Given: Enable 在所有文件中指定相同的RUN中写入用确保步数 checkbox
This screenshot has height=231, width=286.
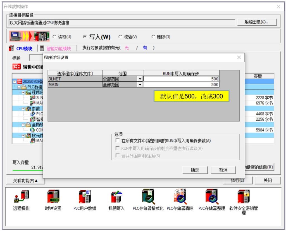Looking at the screenshot, I should tap(118, 141).
